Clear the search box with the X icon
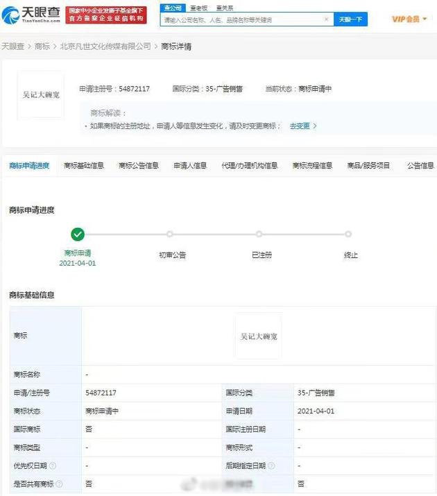The width and height of the screenshot is (437, 496). 326,19
